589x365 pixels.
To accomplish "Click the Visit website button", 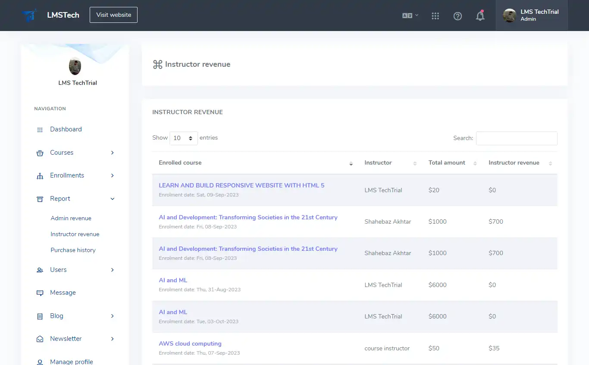I will coord(113,15).
